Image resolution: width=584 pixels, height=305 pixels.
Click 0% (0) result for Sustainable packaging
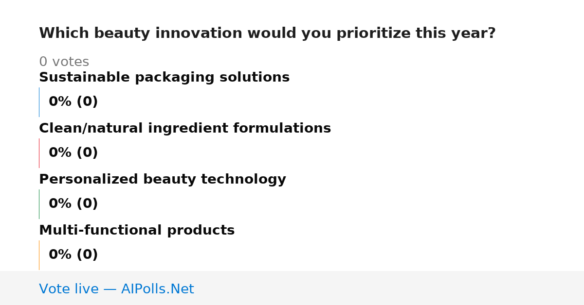[73, 102]
